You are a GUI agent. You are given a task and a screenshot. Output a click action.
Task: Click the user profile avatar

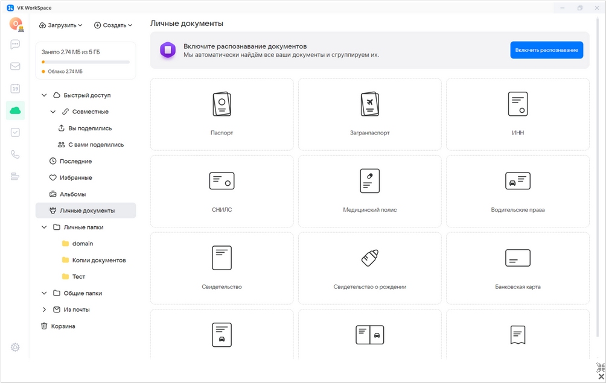tap(15, 24)
